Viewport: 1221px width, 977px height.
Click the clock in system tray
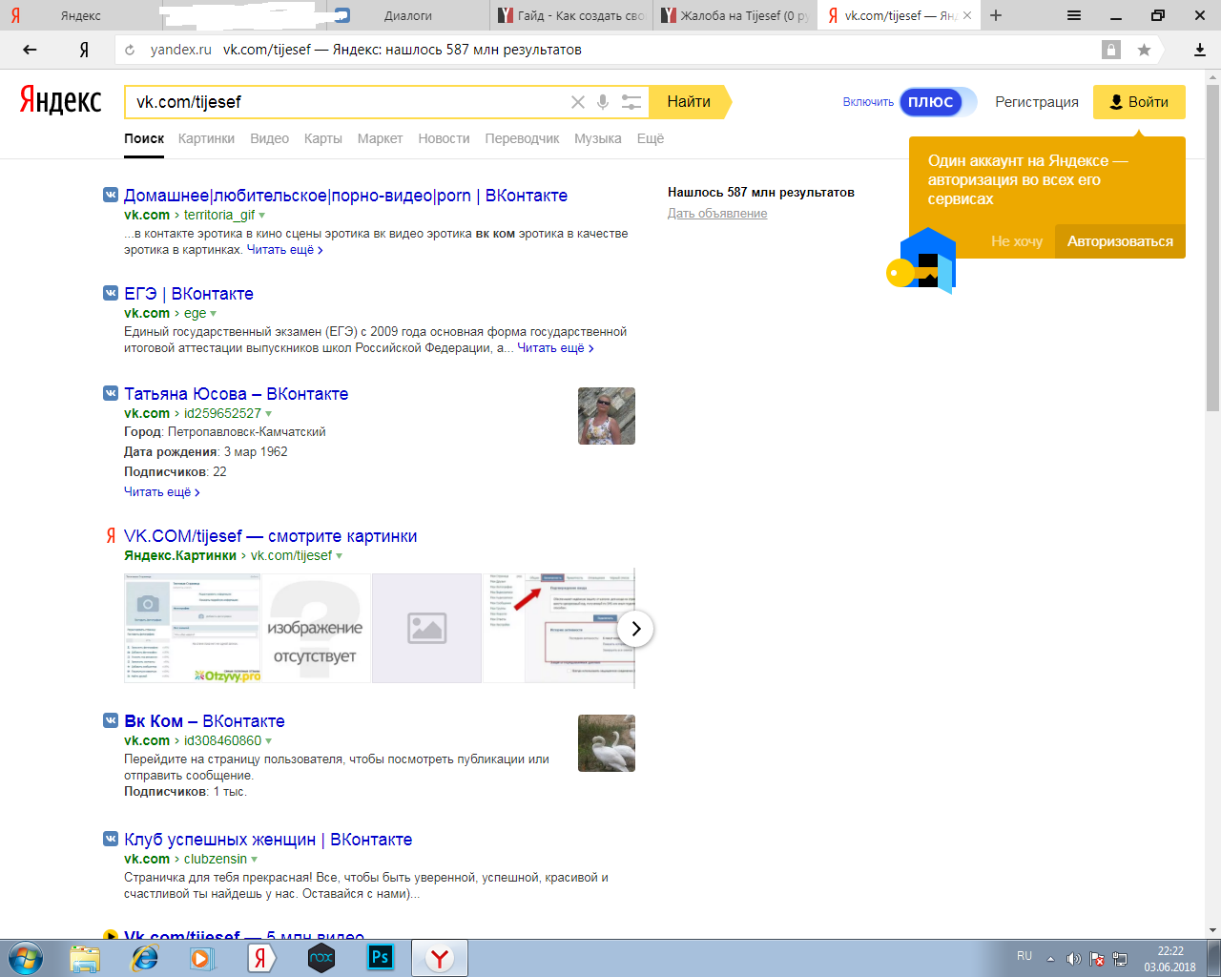click(x=1169, y=959)
